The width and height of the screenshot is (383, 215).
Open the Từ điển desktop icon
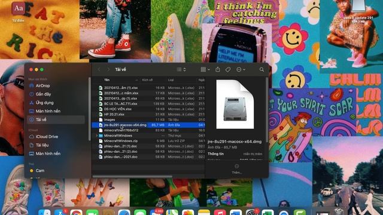19,11
